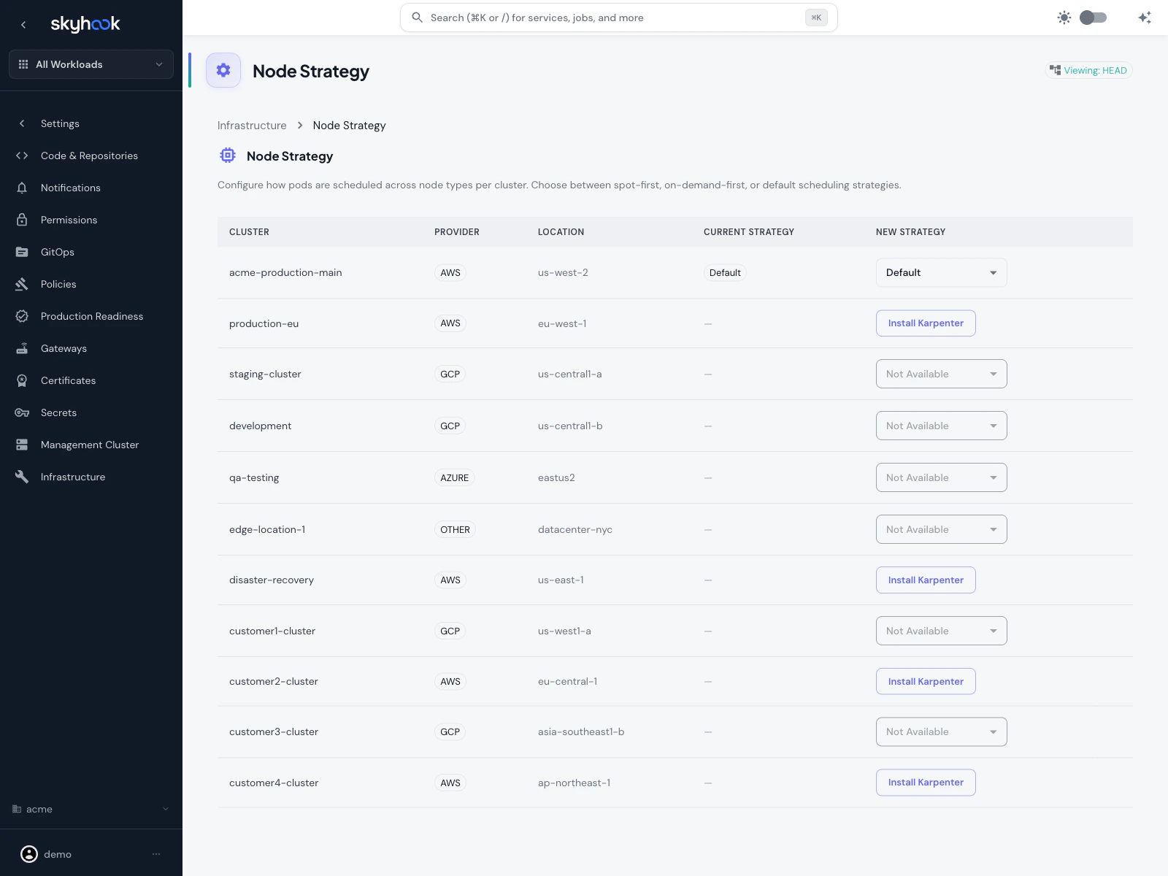Click the GitOps folder icon

tap(23, 252)
